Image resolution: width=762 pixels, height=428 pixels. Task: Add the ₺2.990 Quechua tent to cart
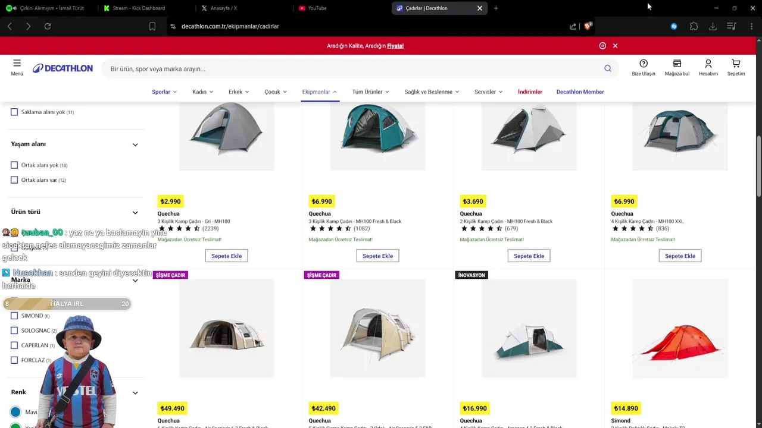[226, 256]
